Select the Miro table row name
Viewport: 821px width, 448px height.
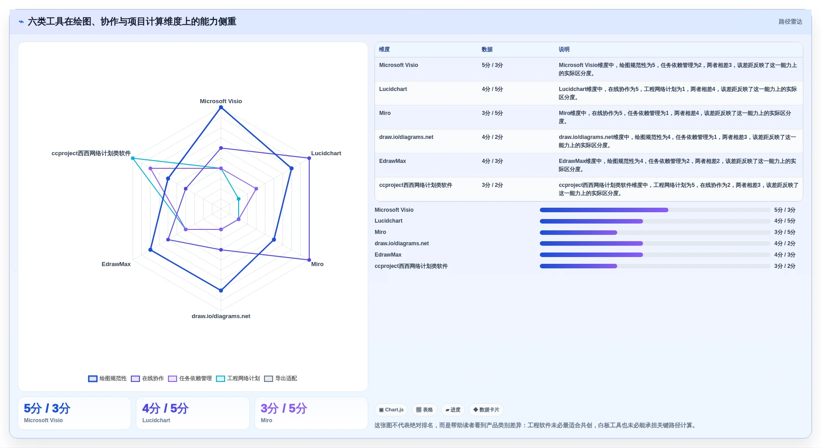(x=385, y=113)
